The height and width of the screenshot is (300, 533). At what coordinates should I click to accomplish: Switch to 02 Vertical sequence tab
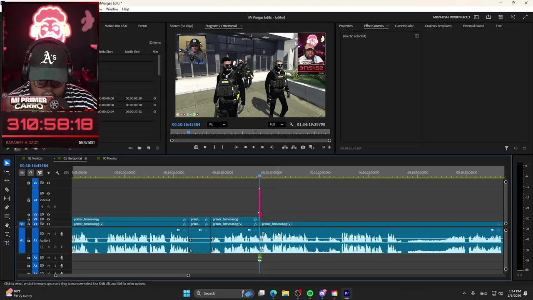coord(35,158)
